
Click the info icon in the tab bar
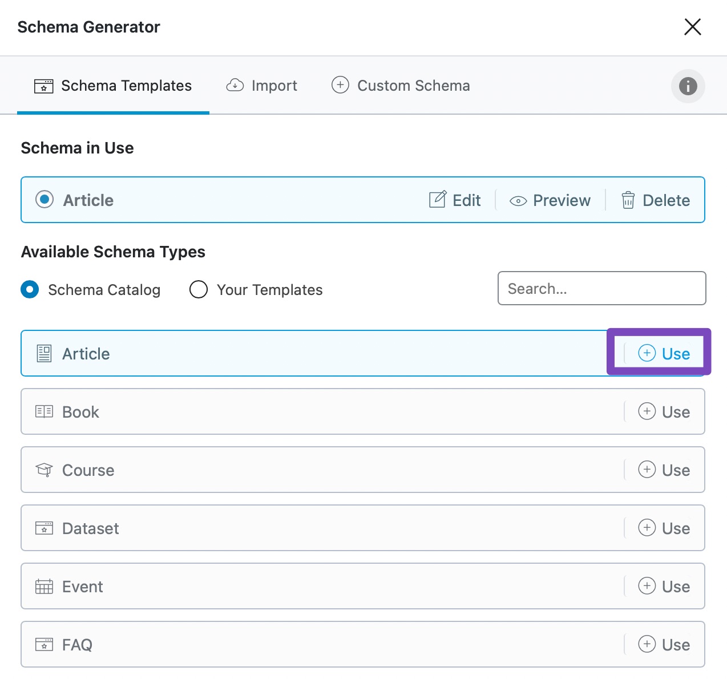pyautogui.click(x=688, y=86)
